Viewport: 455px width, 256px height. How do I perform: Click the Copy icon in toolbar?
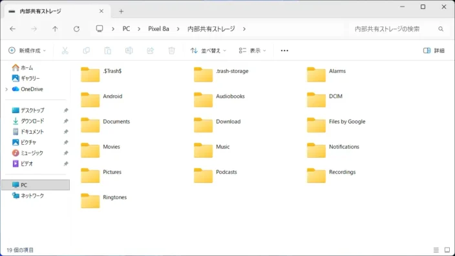coord(86,50)
